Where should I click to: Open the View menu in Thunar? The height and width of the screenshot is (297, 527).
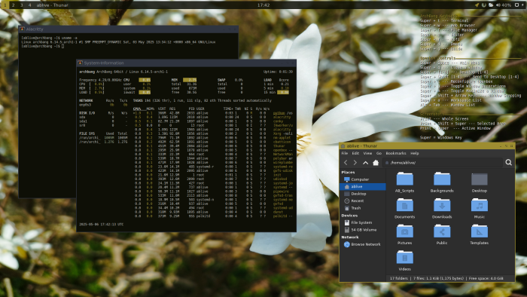pyautogui.click(x=367, y=153)
